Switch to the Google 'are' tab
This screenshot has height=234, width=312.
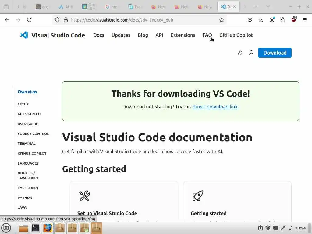click(x=112, y=7)
